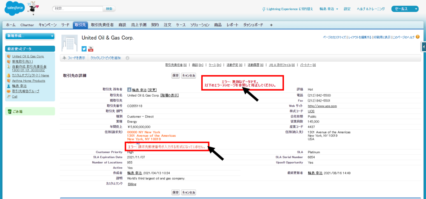Click the contact icon beside 自動作成 取引先責任者
Image resolution: width=426 pixels, height=199 pixels.
tap(9, 67)
